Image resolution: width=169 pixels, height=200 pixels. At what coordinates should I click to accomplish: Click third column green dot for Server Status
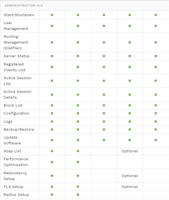click(104, 56)
